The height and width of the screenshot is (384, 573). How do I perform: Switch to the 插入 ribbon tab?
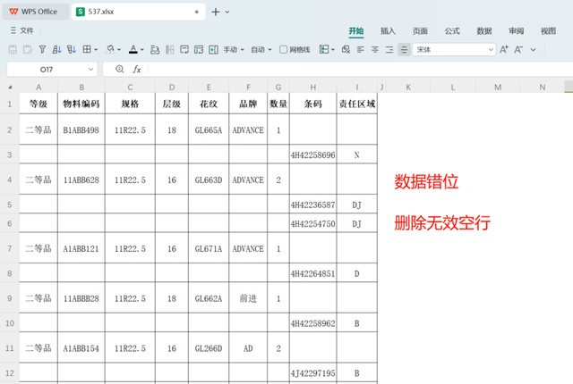pos(388,31)
